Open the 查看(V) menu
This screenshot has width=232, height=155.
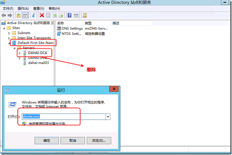point(39,9)
